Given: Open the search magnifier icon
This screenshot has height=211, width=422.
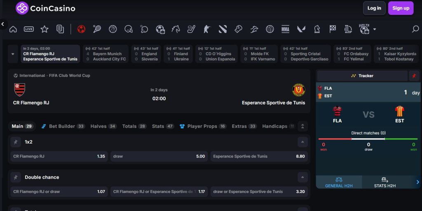Looking at the screenshot, I should pos(415,29).
